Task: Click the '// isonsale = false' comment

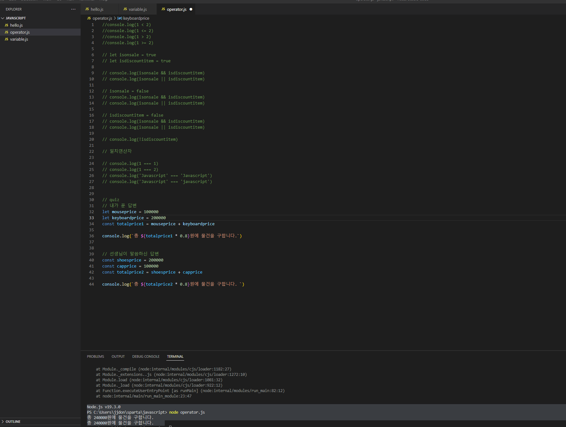Action: 125,91
